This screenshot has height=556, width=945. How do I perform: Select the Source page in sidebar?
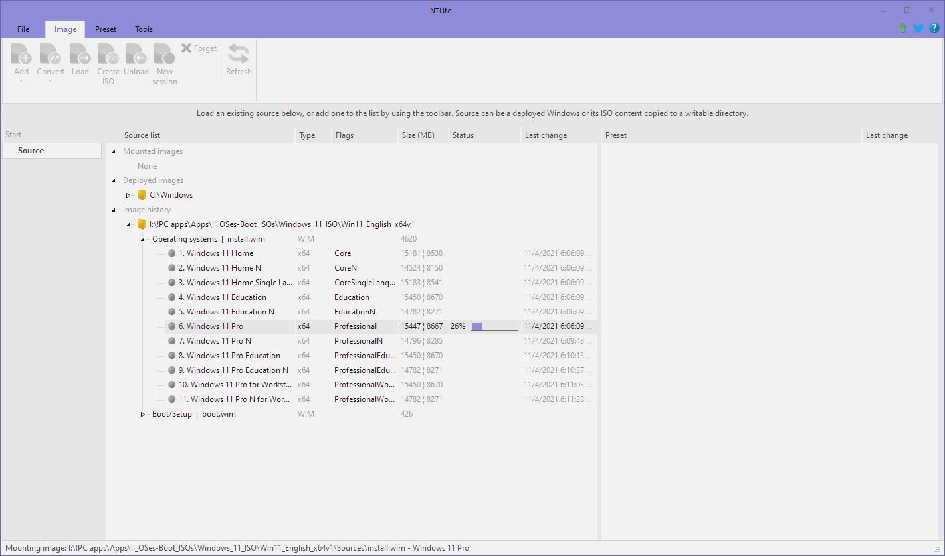pos(52,151)
